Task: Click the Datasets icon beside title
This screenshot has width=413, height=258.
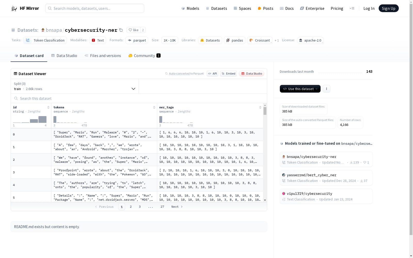Action: point(13,30)
